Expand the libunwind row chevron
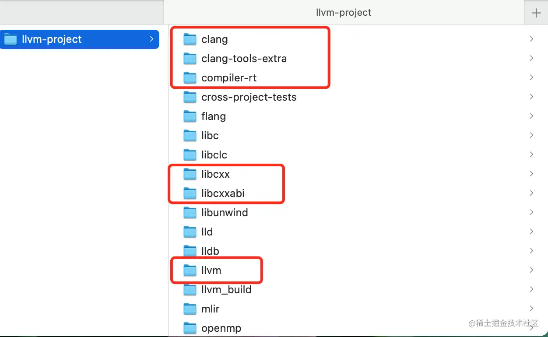Screen dimensions: 548x337 [531, 212]
